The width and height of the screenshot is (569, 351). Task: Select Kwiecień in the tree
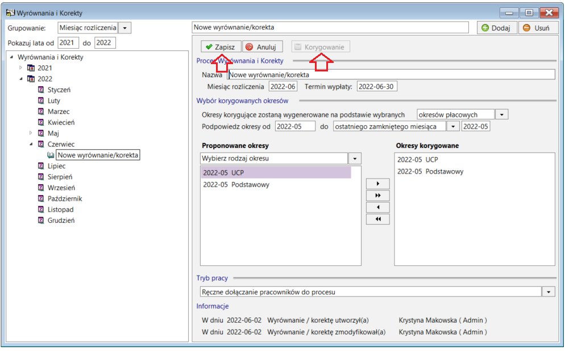pyautogui.click(x=61, y=122)
